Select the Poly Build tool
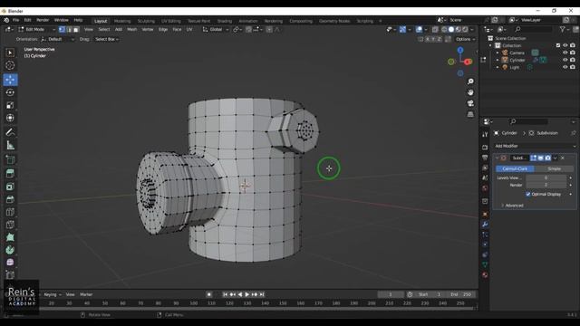Viewport: 580px width, 326px height. click(x=10, y=237)
